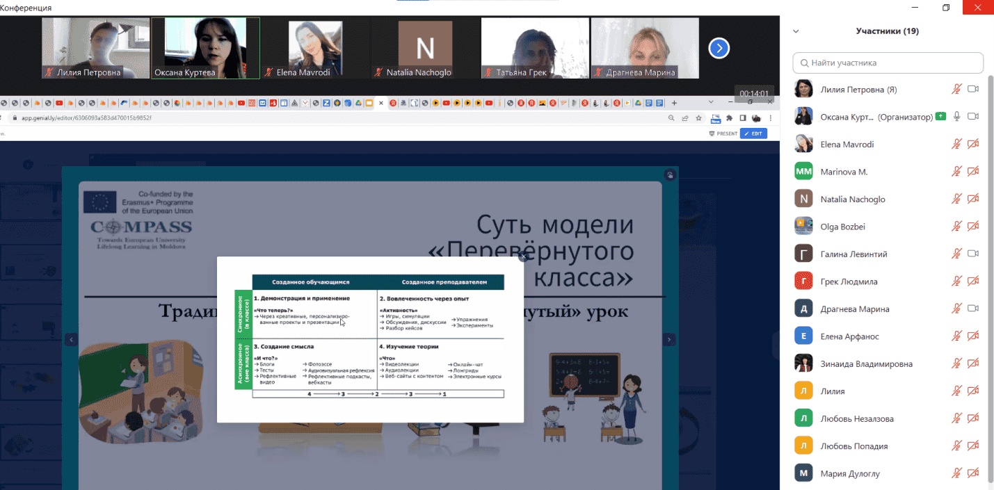Image resolution: width=994 pixels, height=490 pixels.
Task: Go to next slide arrow
Action: click(x=668, y=340)
